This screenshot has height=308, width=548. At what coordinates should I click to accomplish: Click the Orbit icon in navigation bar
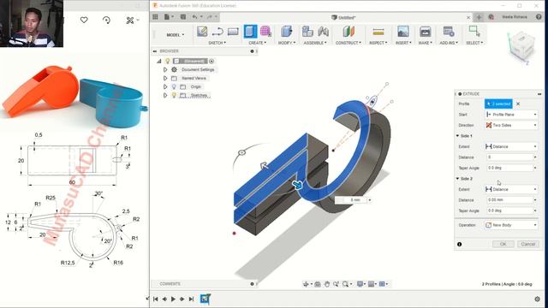307,284
